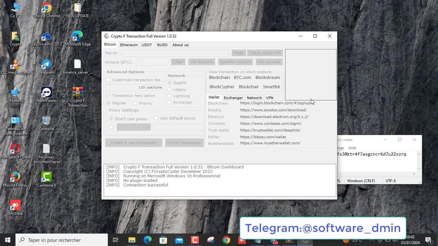Viewport: 438px width, 246px height.
Task: Open the Camtasia 9 desktop icon
Action: pos(46,177)
